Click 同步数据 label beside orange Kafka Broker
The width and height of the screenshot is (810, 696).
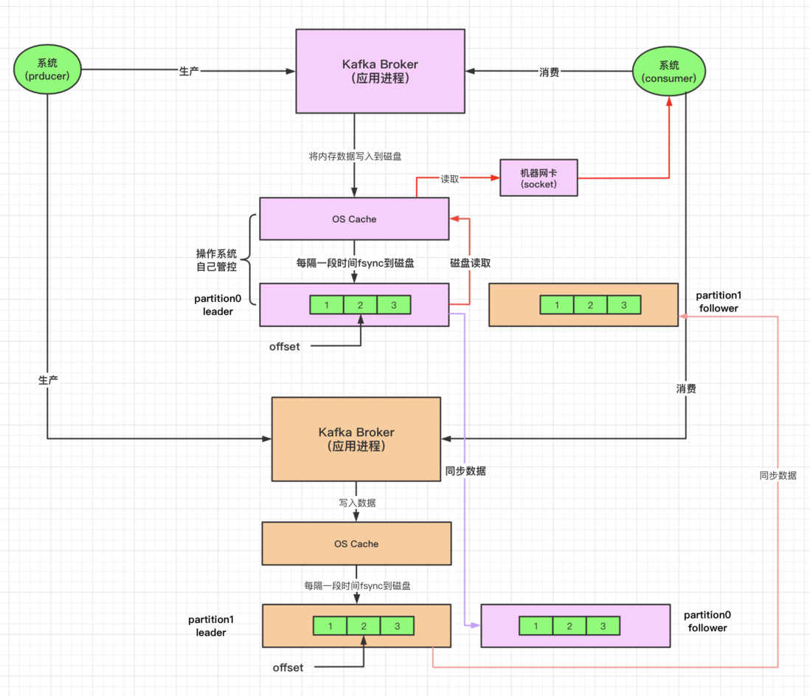tap(465, 471)
